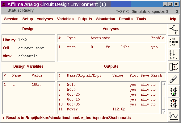Open the Simulation menu
Viewport: 181px width, 123px height.
pyautogui.click(x=106, y=19)
